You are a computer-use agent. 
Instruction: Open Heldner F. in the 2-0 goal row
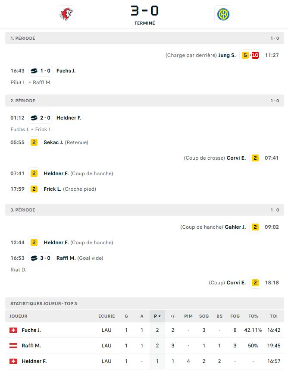[69, 118]
